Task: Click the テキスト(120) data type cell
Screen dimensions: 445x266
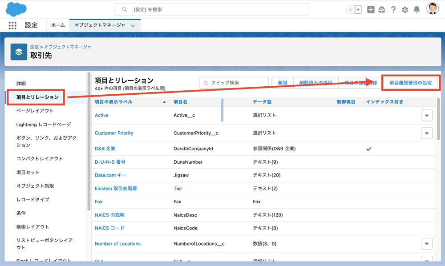Action: (267, 215)
